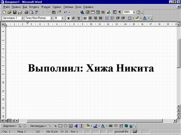Select the Rectangle drawing tool
Screen dimensions: 181x135
coord(60,126)
